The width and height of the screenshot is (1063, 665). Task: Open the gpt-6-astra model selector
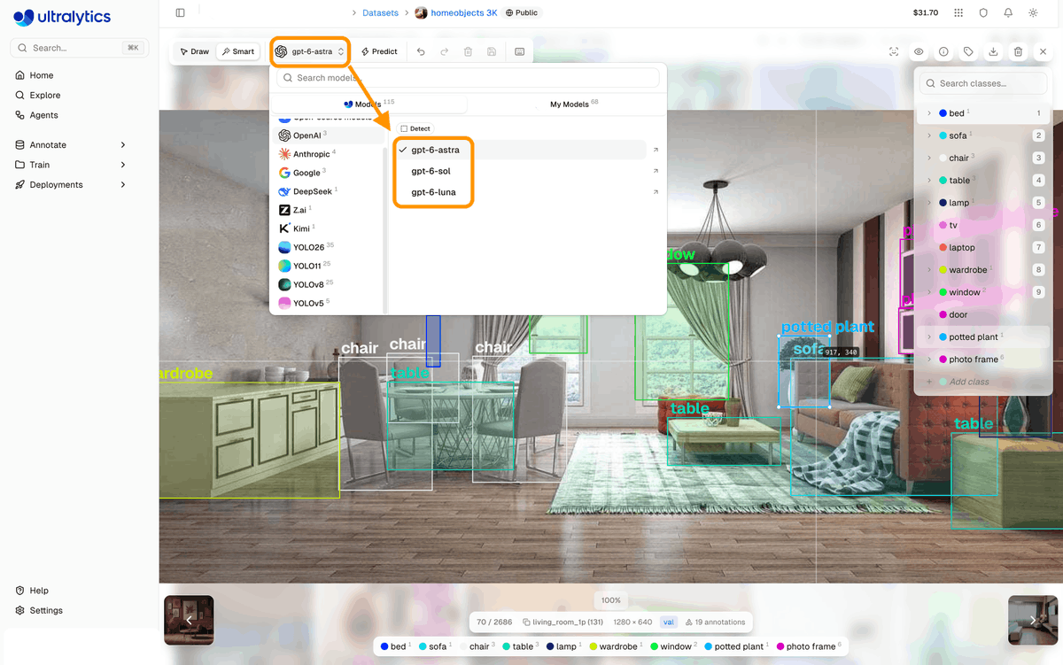pyautogui.click(x=309, y=51)
